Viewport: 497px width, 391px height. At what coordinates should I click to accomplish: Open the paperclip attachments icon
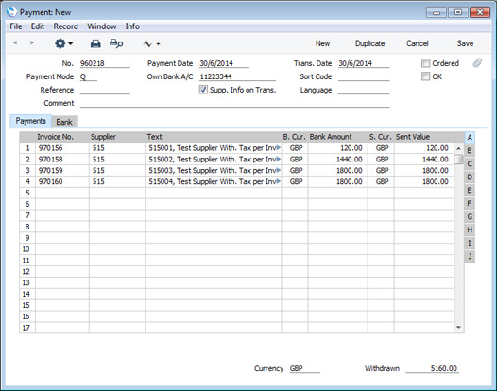pyautogui.click(x=477, y=63)
